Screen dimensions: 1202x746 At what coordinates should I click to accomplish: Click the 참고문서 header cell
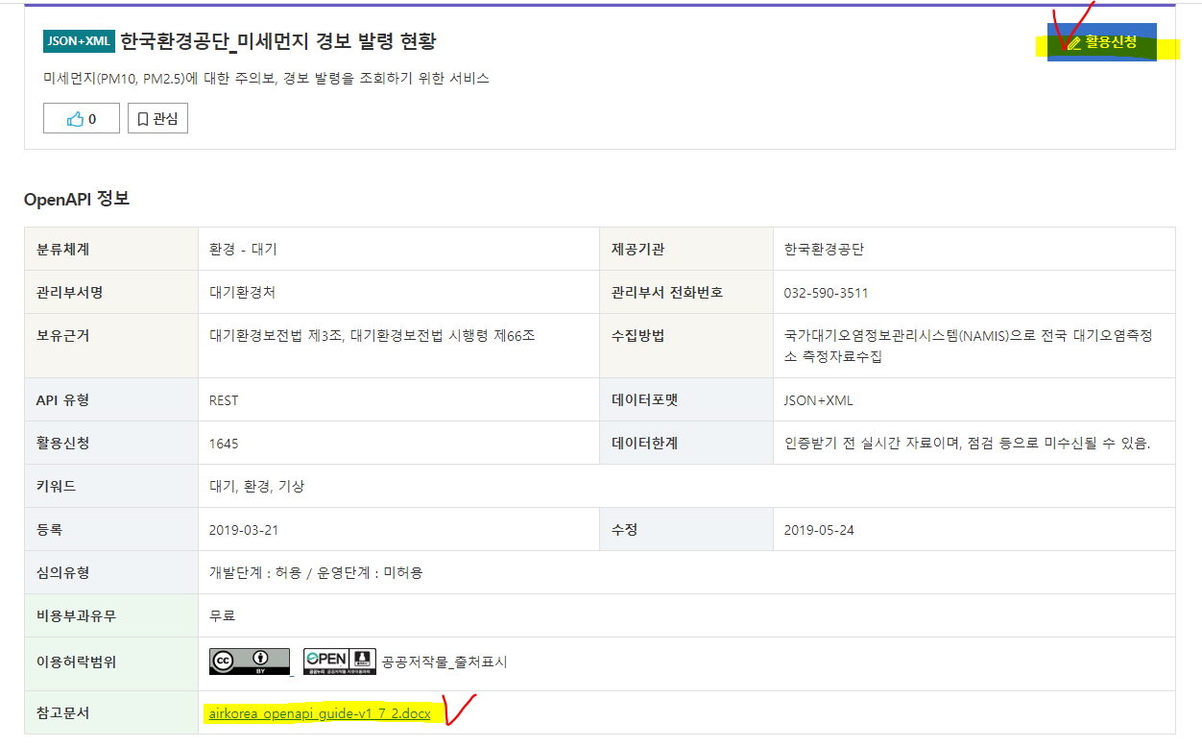(111, 713)
